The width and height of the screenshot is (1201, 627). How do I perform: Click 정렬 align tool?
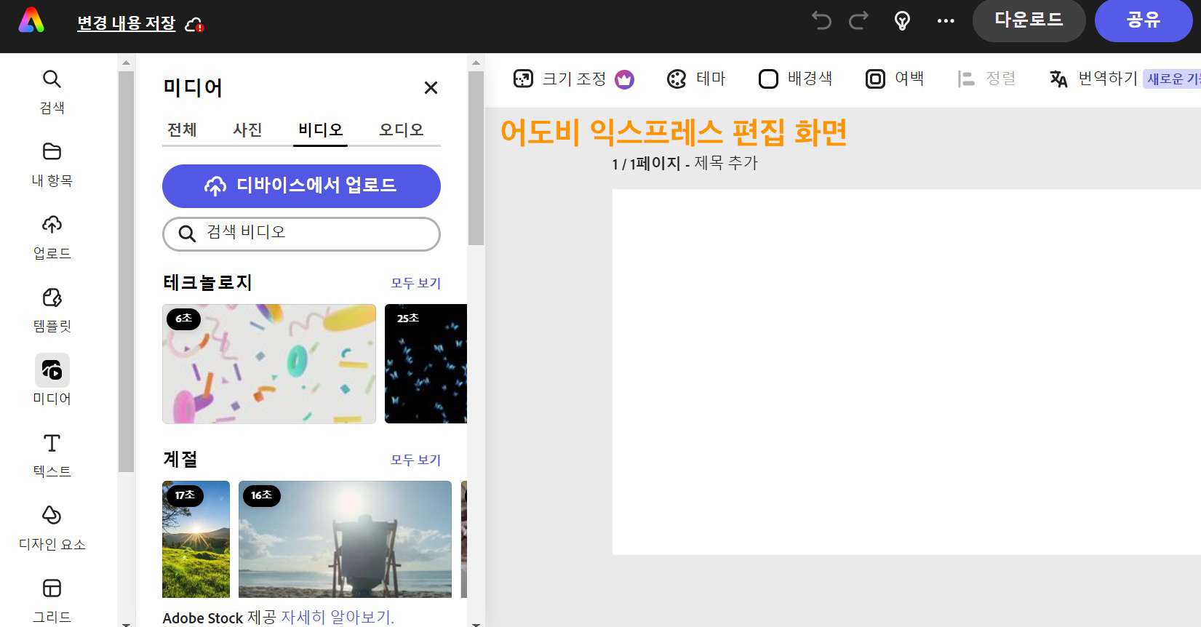(986, 79)
